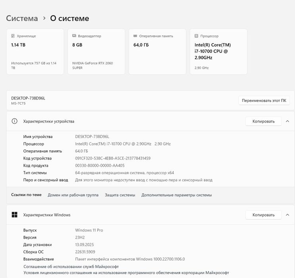Open the Видеоадаптер 8 GB card
295x278 pixels.
click(x=96, y=52)
